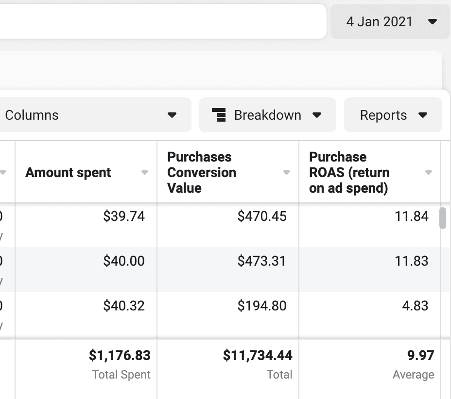Select the Purchase ROAS column header
Screen dimensions: 451x399
click(x=349, y=173)
